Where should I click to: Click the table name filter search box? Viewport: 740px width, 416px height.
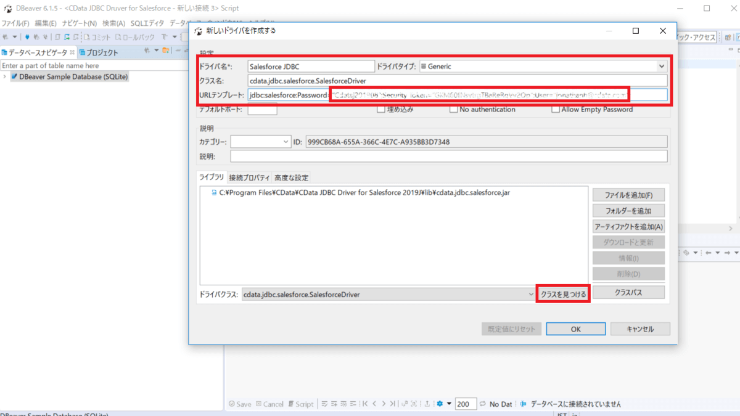coord(94,65)
